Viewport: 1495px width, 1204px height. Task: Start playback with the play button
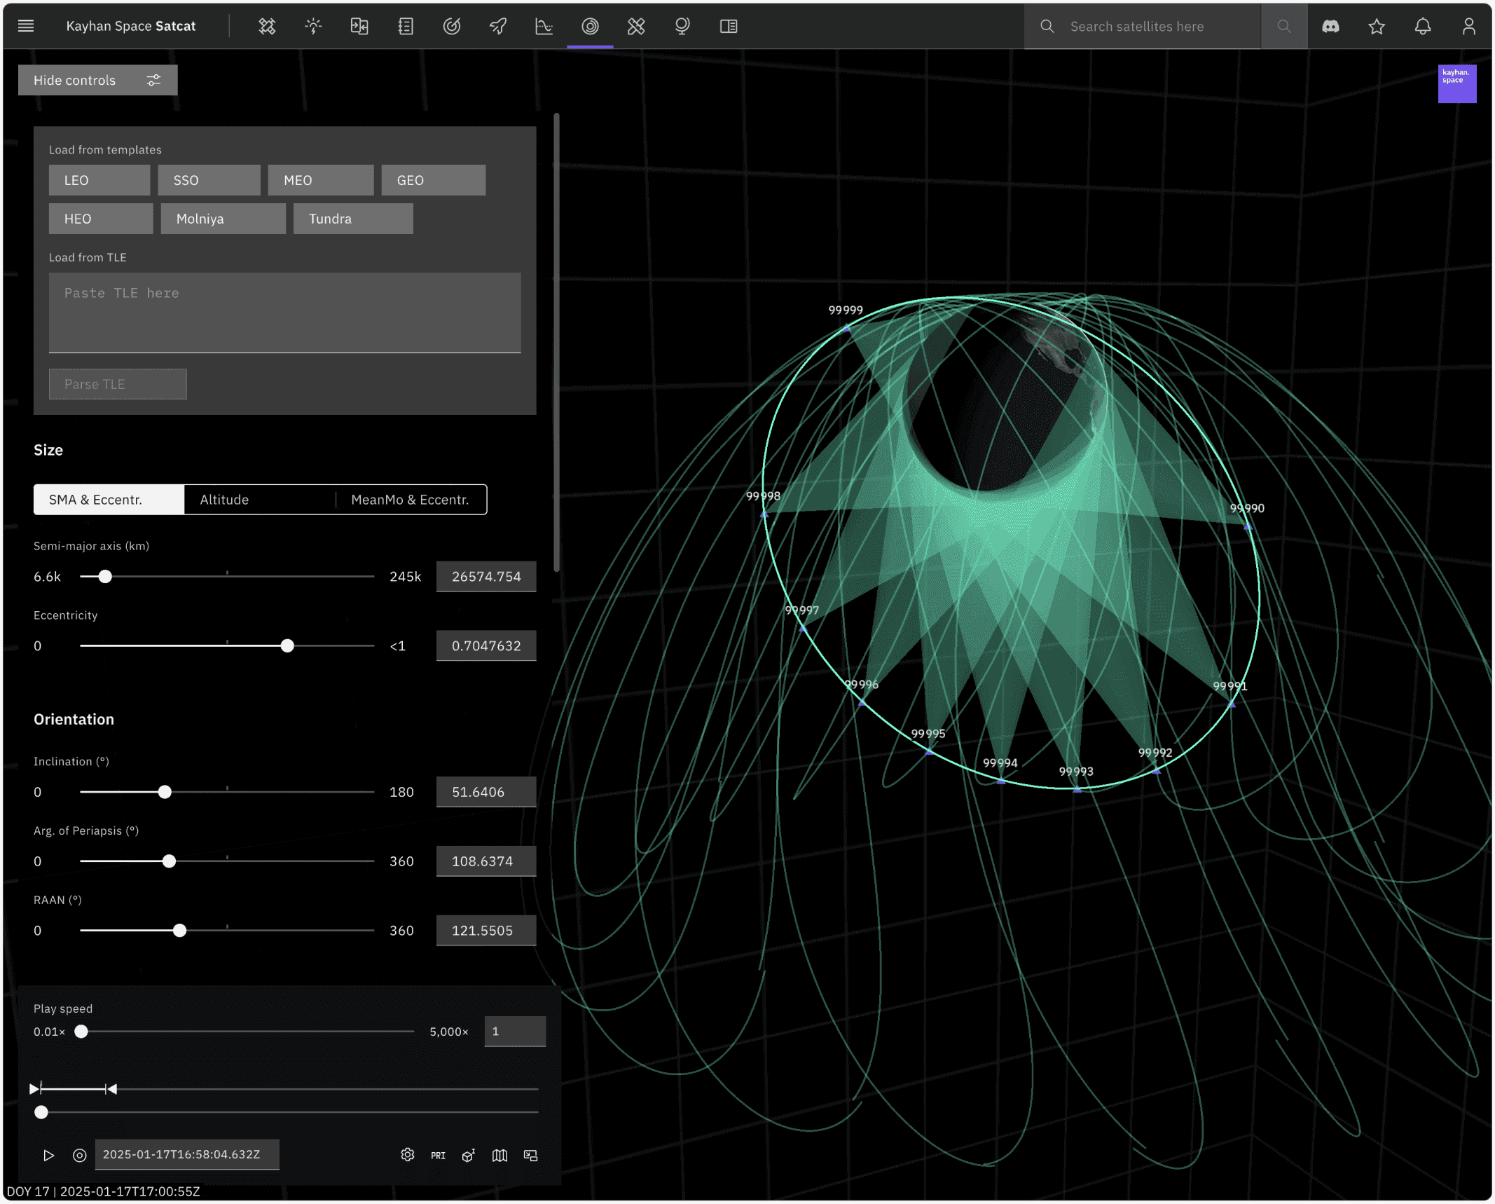[48, 1155]
